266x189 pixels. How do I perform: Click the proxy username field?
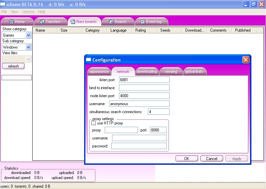coord(139,138)
